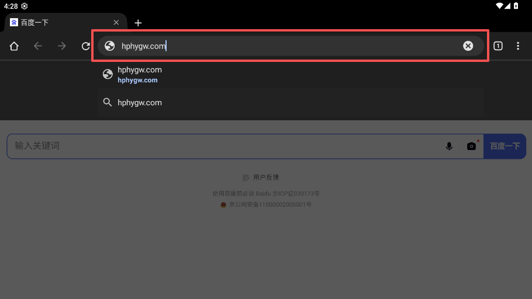Open the three-dot browser menu
Viewport: 532px width, 299px height.
point(518,46)
